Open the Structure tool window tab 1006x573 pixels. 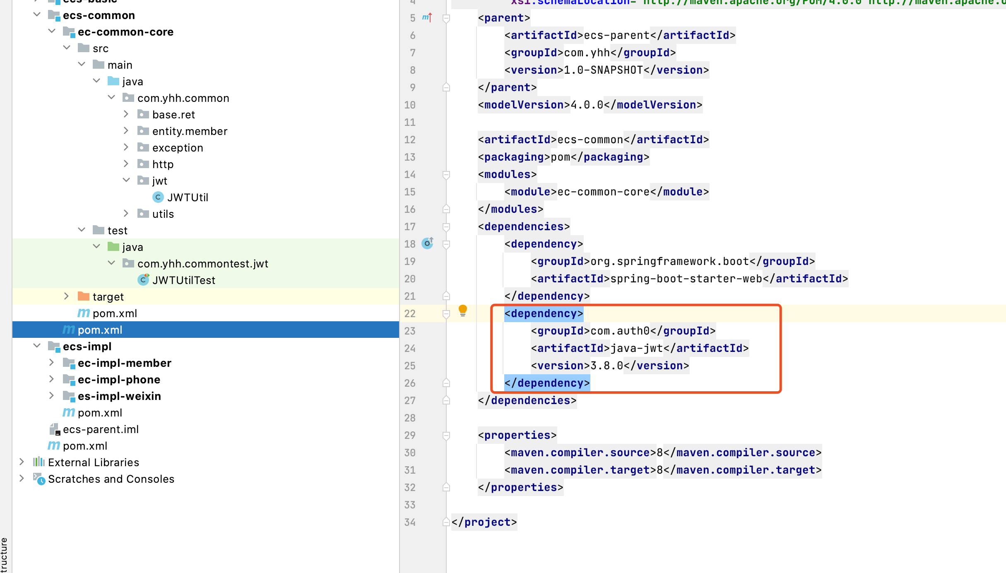(x=4, y=555)
